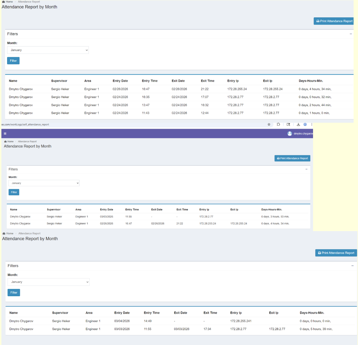
Task: Open the Month dropdown in bottom report
Action: pos(49,282)
